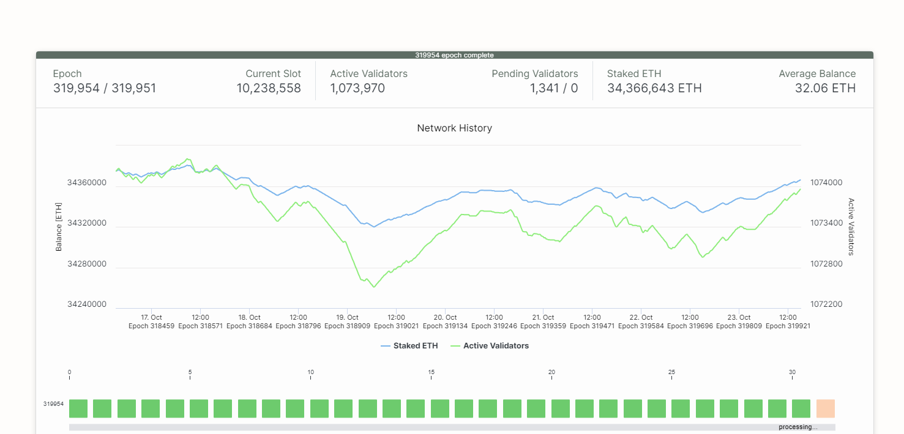Click the Average Balance 32.06 ETH value
This screenshot has height=434, width=904.
tap(825, 89)
